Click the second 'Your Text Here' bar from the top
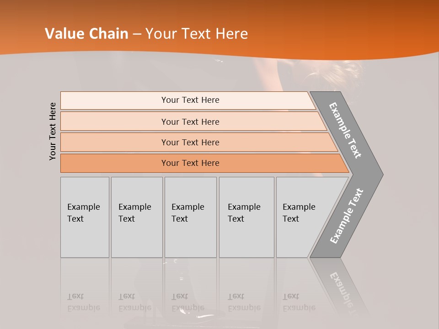 [190, 122]
